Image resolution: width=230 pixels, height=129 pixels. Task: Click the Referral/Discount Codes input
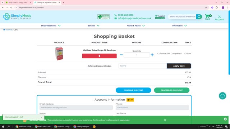[143, 66]
